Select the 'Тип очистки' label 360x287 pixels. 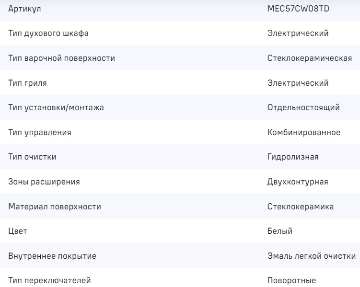coord(33,157)
